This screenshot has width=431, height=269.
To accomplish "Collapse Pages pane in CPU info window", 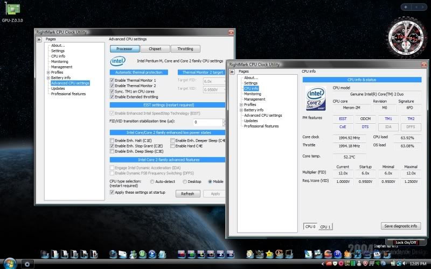I will (232, 72).
